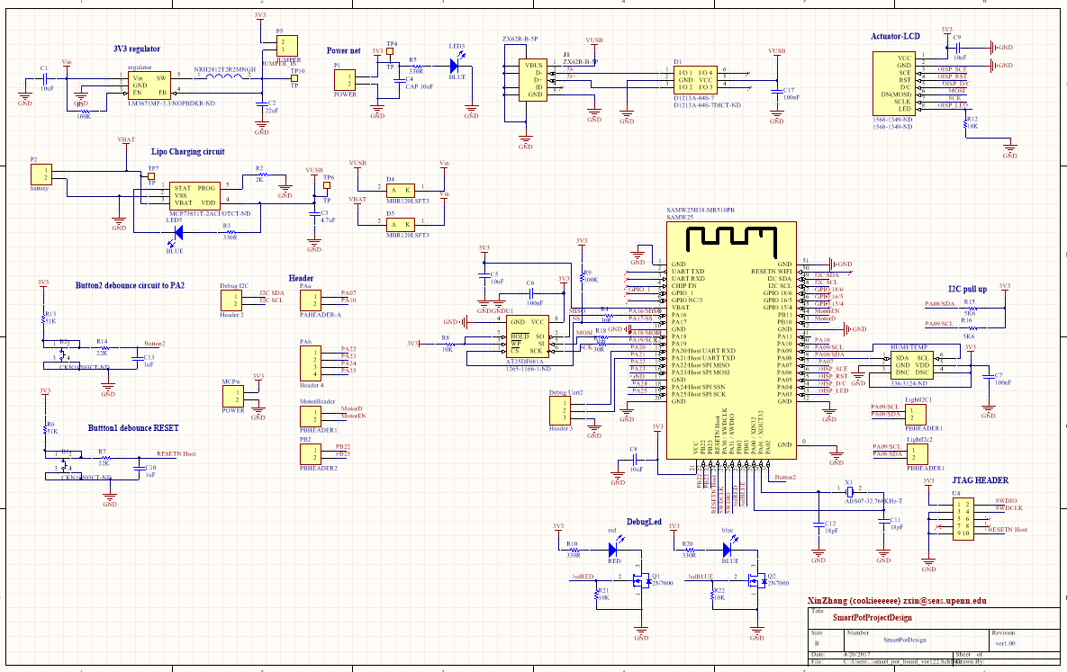Select the HUMI/TEMP sensor block
This screenshot has width=1067, height=672.
[x=911, y=364]
